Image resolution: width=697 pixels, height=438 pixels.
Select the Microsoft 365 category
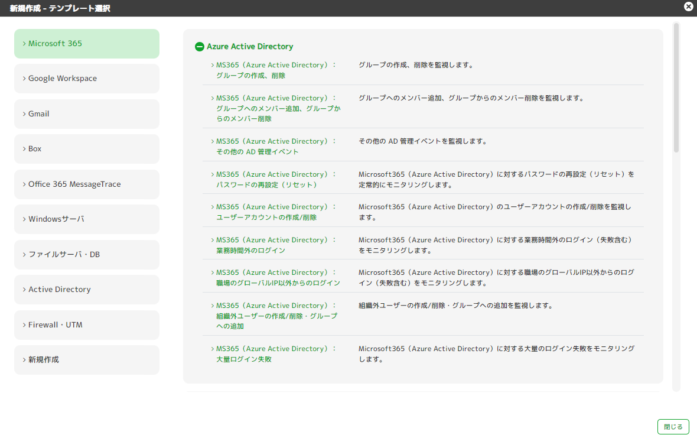[x=87, y=44]
